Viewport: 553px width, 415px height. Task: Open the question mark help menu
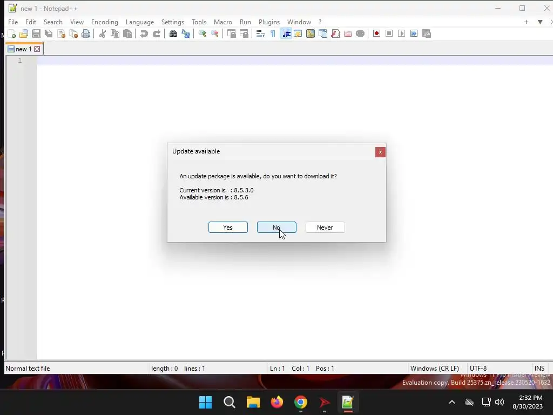pyautogui.click(x=320, y=22)
